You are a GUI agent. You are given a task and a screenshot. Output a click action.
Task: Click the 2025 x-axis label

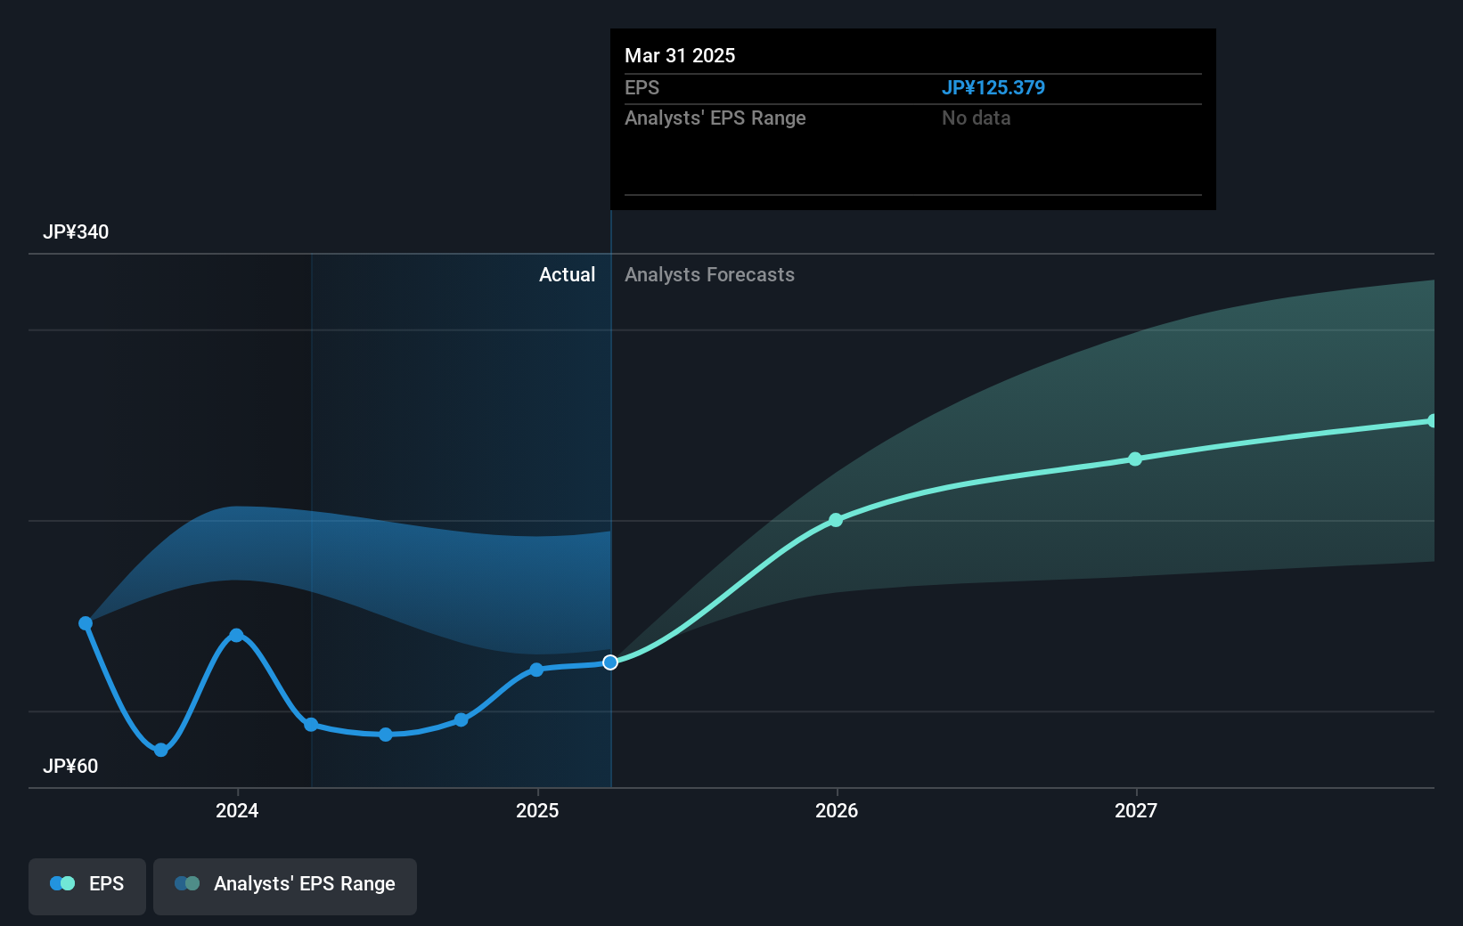point(537,810)
